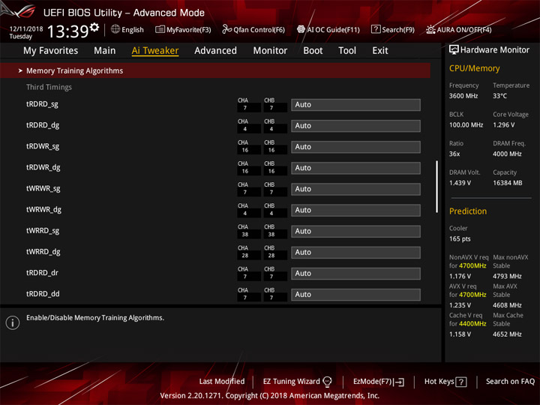The height and width of the screenshot is (405, 540).
Task: Switch to Main tab
Action: (105, 51)
